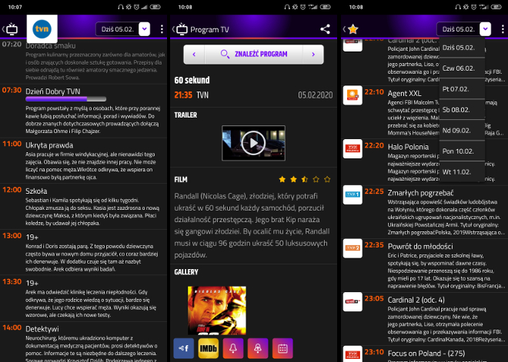Pick Wt 11.02. from the date list

[459, 172]
